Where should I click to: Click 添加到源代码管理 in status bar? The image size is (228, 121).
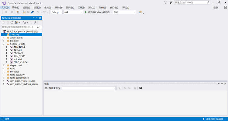point(215,119)
